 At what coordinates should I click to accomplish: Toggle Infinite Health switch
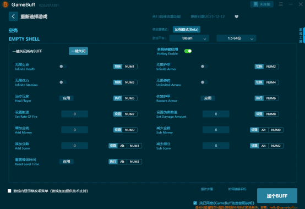tap(63, 67)
